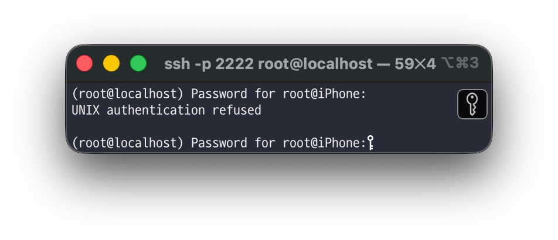
Task: Click 'root@iPhone' in the bottom prompt line
Action: tap(322, 143)
